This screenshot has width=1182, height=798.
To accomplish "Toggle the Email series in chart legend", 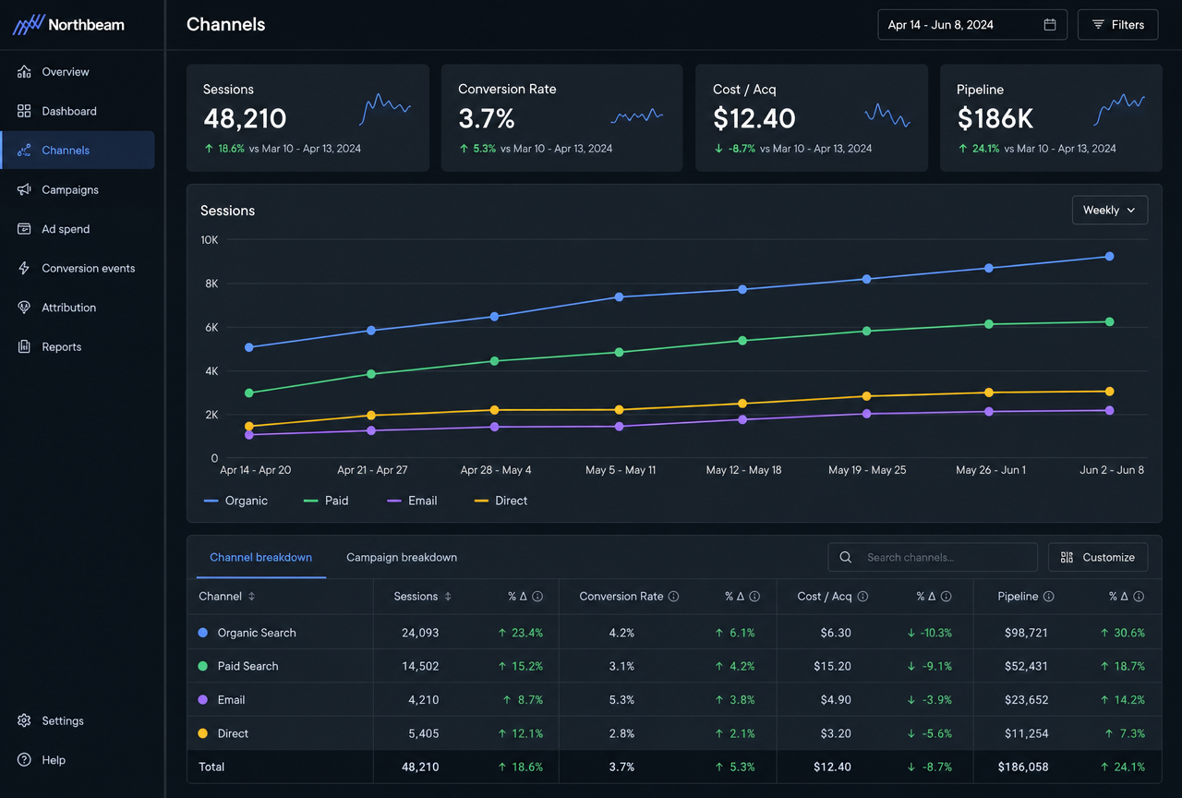I will (x=412, y=501).
